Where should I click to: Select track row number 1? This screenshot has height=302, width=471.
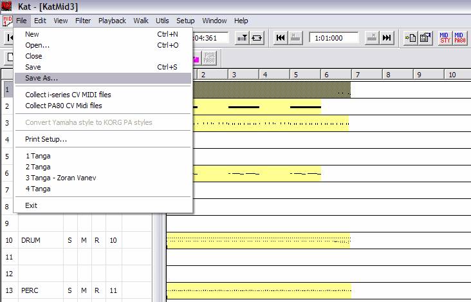[7, 90]
